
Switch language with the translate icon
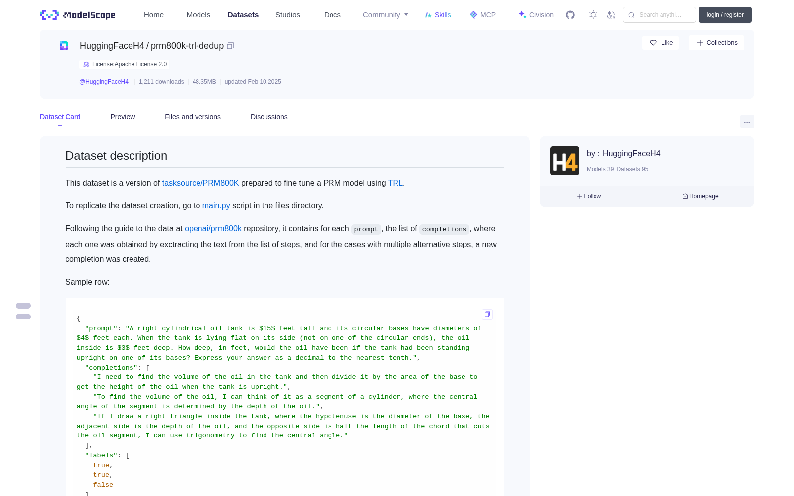(x=611, y=15)
